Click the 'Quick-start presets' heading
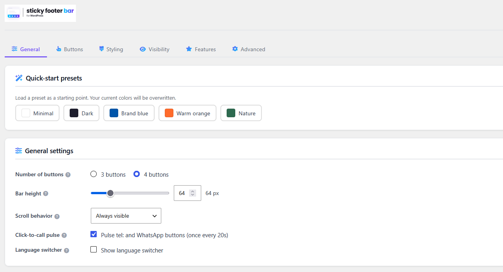This screenshot has height=272, width=503. [x=54, y=78]
